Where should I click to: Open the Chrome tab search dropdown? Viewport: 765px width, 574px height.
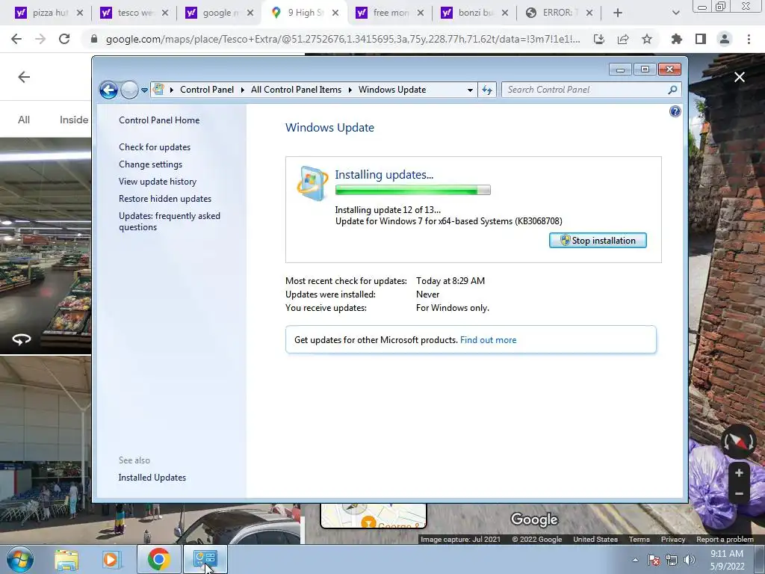[675, 13]
